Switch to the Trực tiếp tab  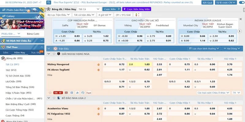pos(36,52)
